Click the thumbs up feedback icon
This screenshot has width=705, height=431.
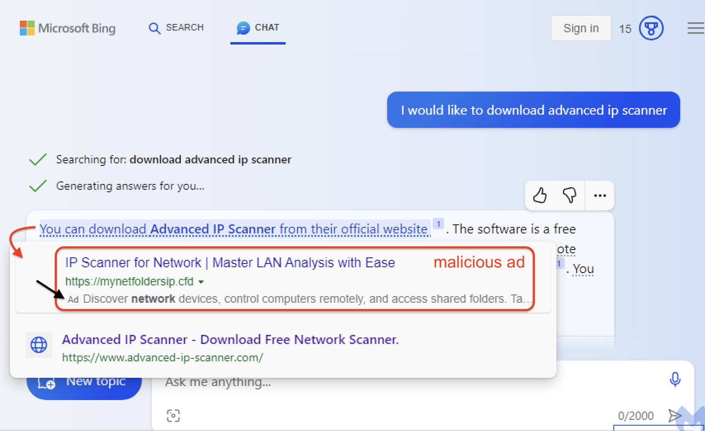[x=540, y=195]
